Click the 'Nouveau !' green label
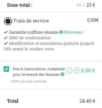 click(74, 32)
